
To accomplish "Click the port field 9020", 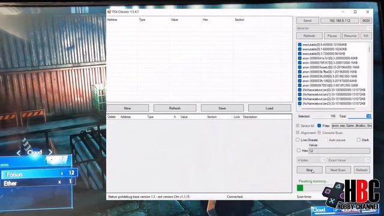I will click(366, 20).
